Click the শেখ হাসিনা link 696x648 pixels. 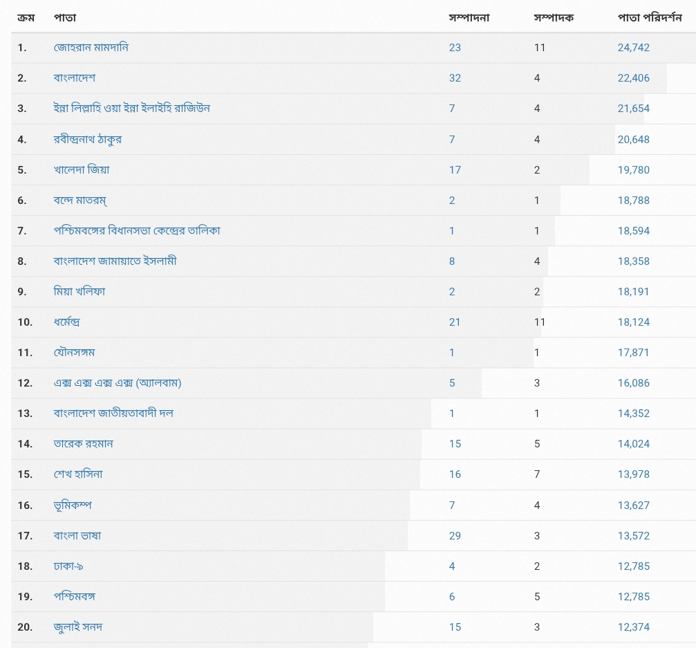[x=78, y=474]
